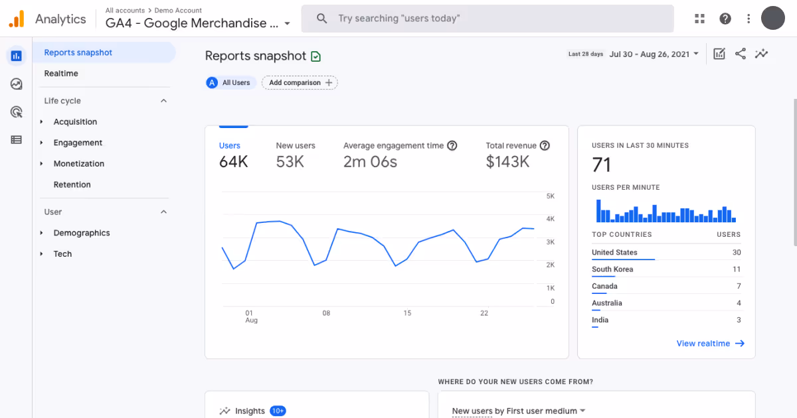Viewport: 797px width, 418px height.
Task: Open the Advertising icon in left rail
Action: click(x=16, y=112)
